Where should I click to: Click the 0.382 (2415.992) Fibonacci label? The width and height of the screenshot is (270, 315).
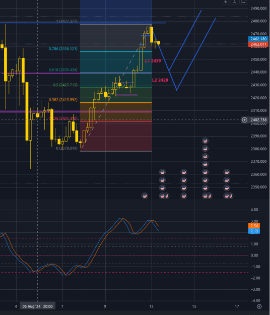(63, 100)
